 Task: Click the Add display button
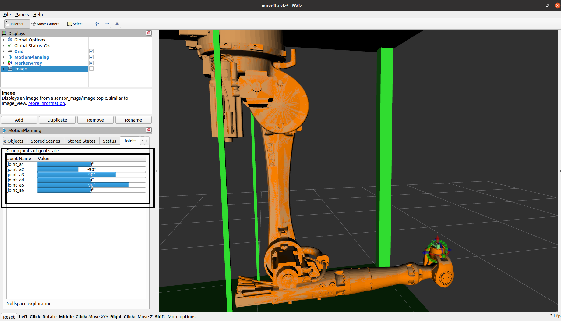[x=19, y=120]
